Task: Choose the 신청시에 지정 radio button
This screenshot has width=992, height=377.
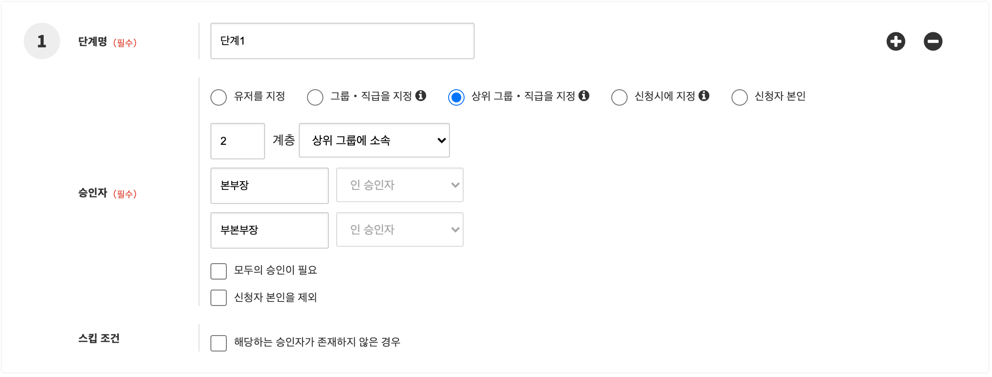Action: (619, 97)
